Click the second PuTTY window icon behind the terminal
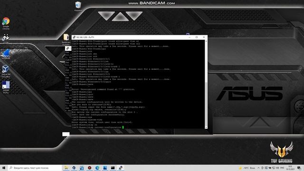 point(67,48)
